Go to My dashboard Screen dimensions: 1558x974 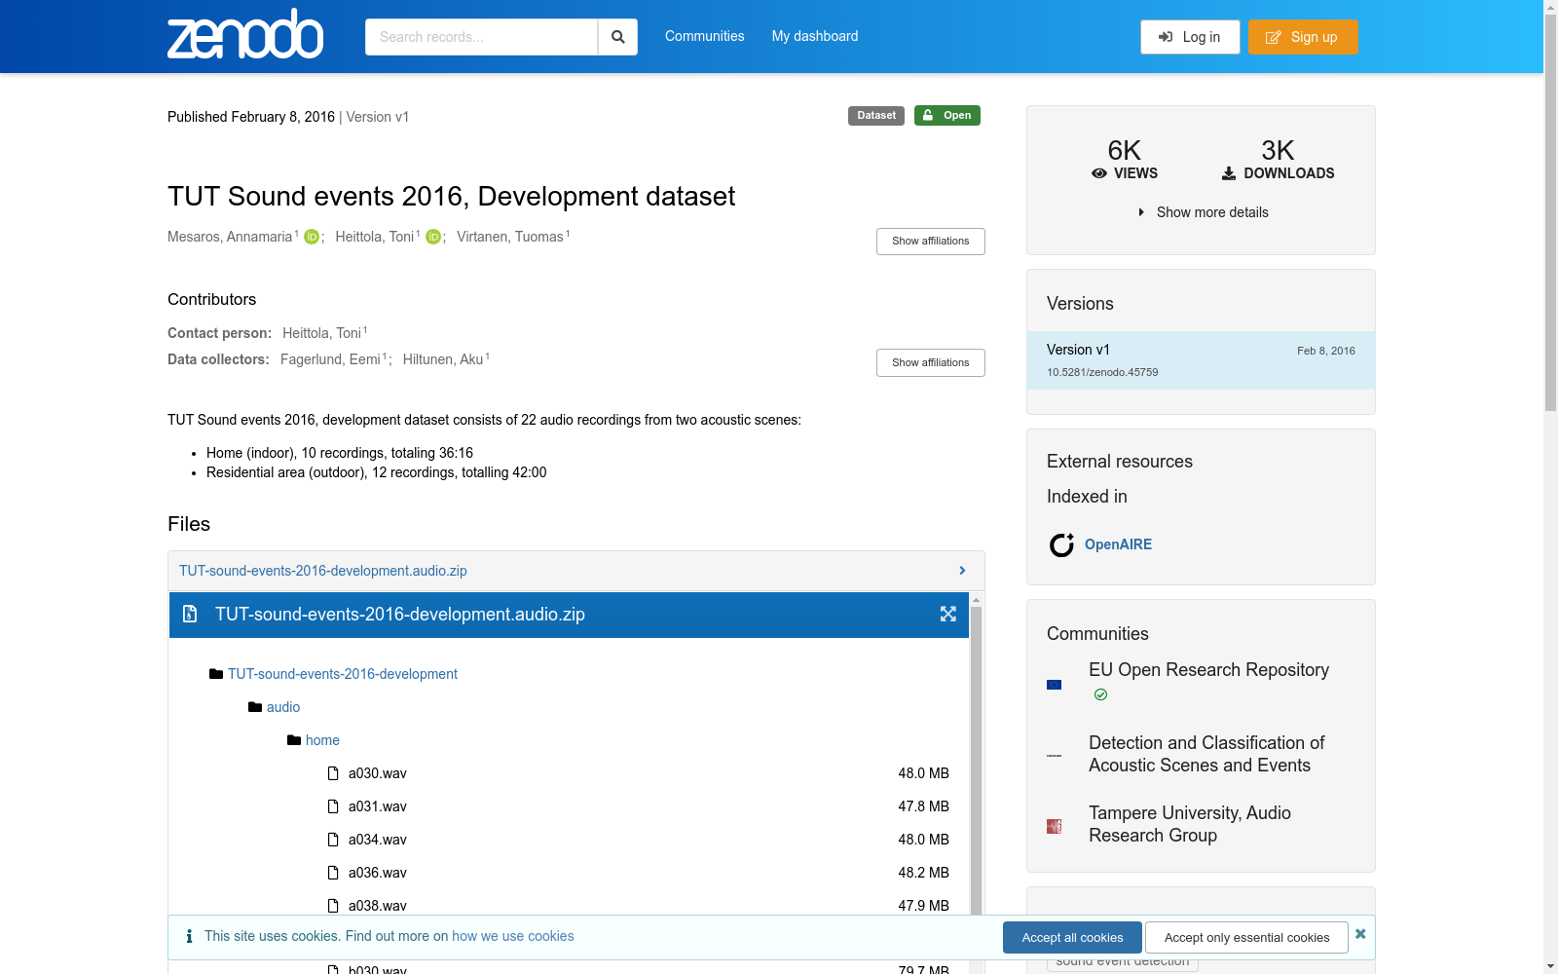coord(815,36)
